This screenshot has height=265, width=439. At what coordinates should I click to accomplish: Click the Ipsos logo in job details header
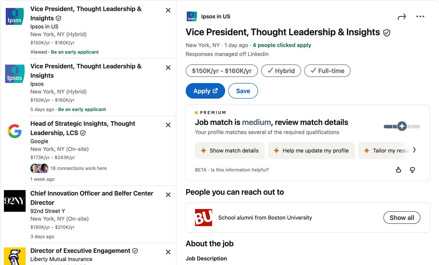(192, 17)
